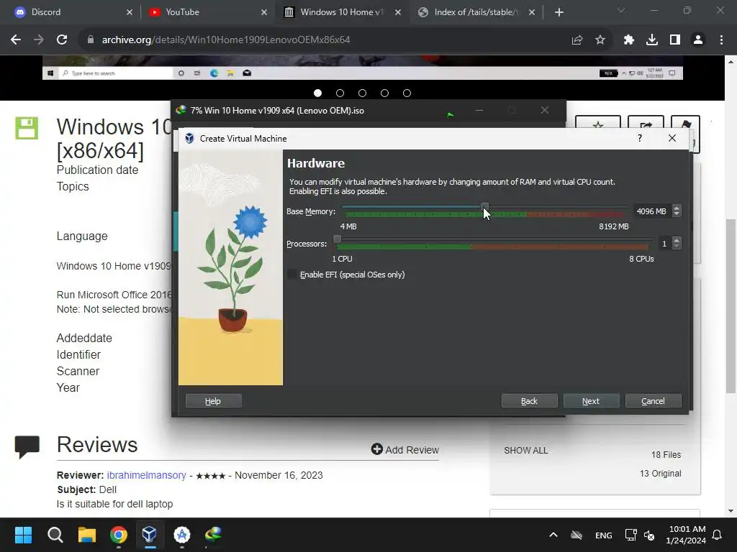The height and width of the screenshot is (552, 737).
Task: Open the notifications bell icon
Action: (x=718, y=535)
